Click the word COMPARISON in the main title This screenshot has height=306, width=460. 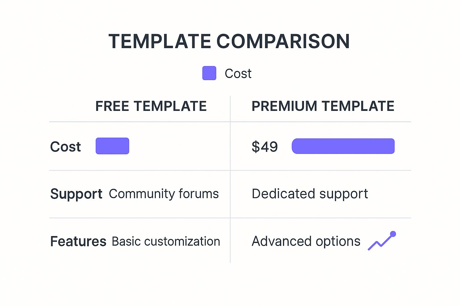point(283,41)
